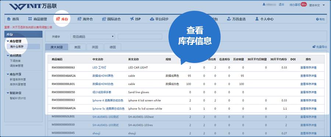Screen dimensions: 331x137
Task: Click the 商品管理 grid icon
Action: click(30, 19)
